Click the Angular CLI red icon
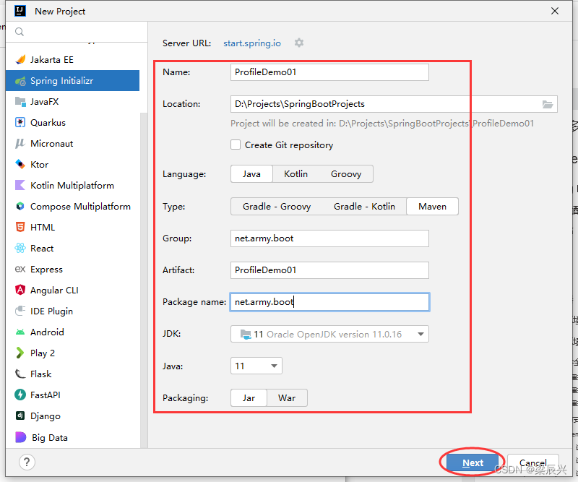This screenshot has width=578, height=482. tap(20, 290)
